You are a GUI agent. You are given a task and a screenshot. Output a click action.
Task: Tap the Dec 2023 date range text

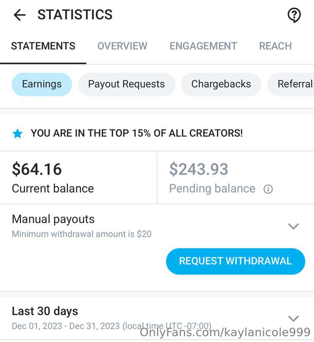click(x=112, y=326)
